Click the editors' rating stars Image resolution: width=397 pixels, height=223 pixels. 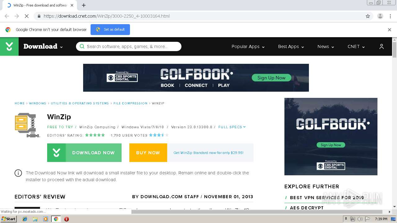(x=95, y=135)
